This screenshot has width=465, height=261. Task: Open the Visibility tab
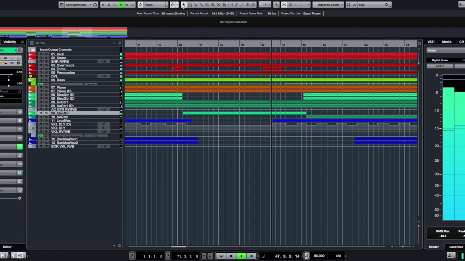10,42
